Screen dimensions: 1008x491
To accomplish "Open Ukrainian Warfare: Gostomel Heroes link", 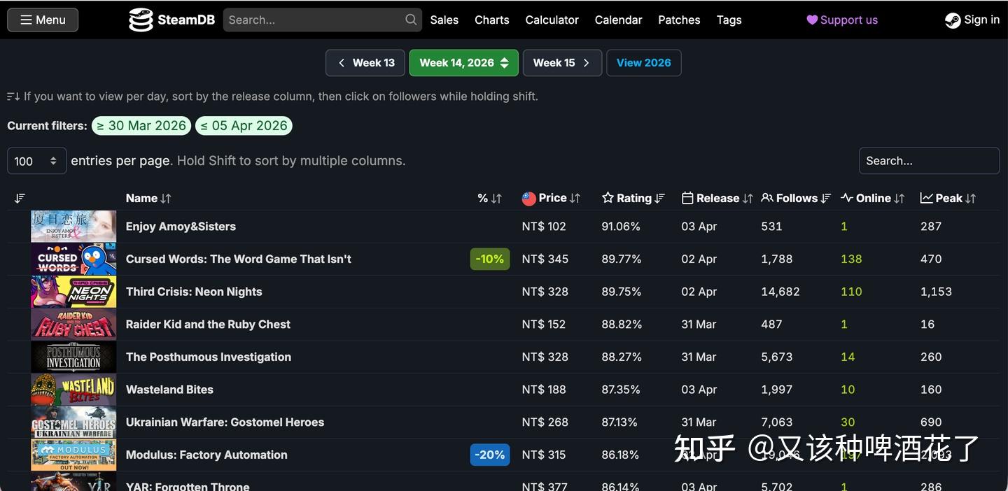I will click(225, 422).
